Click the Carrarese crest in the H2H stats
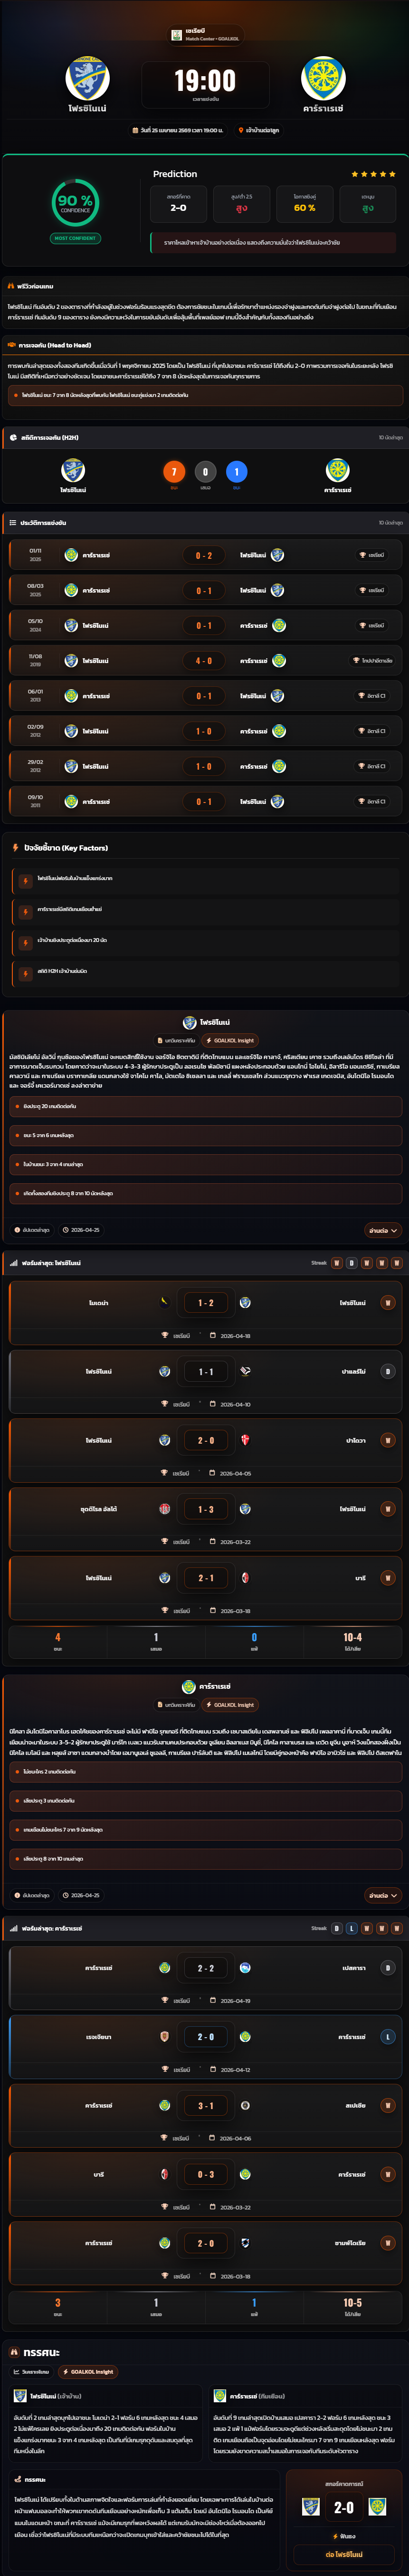Screen dimensions: 409x2576 click(x=337, y=470)
